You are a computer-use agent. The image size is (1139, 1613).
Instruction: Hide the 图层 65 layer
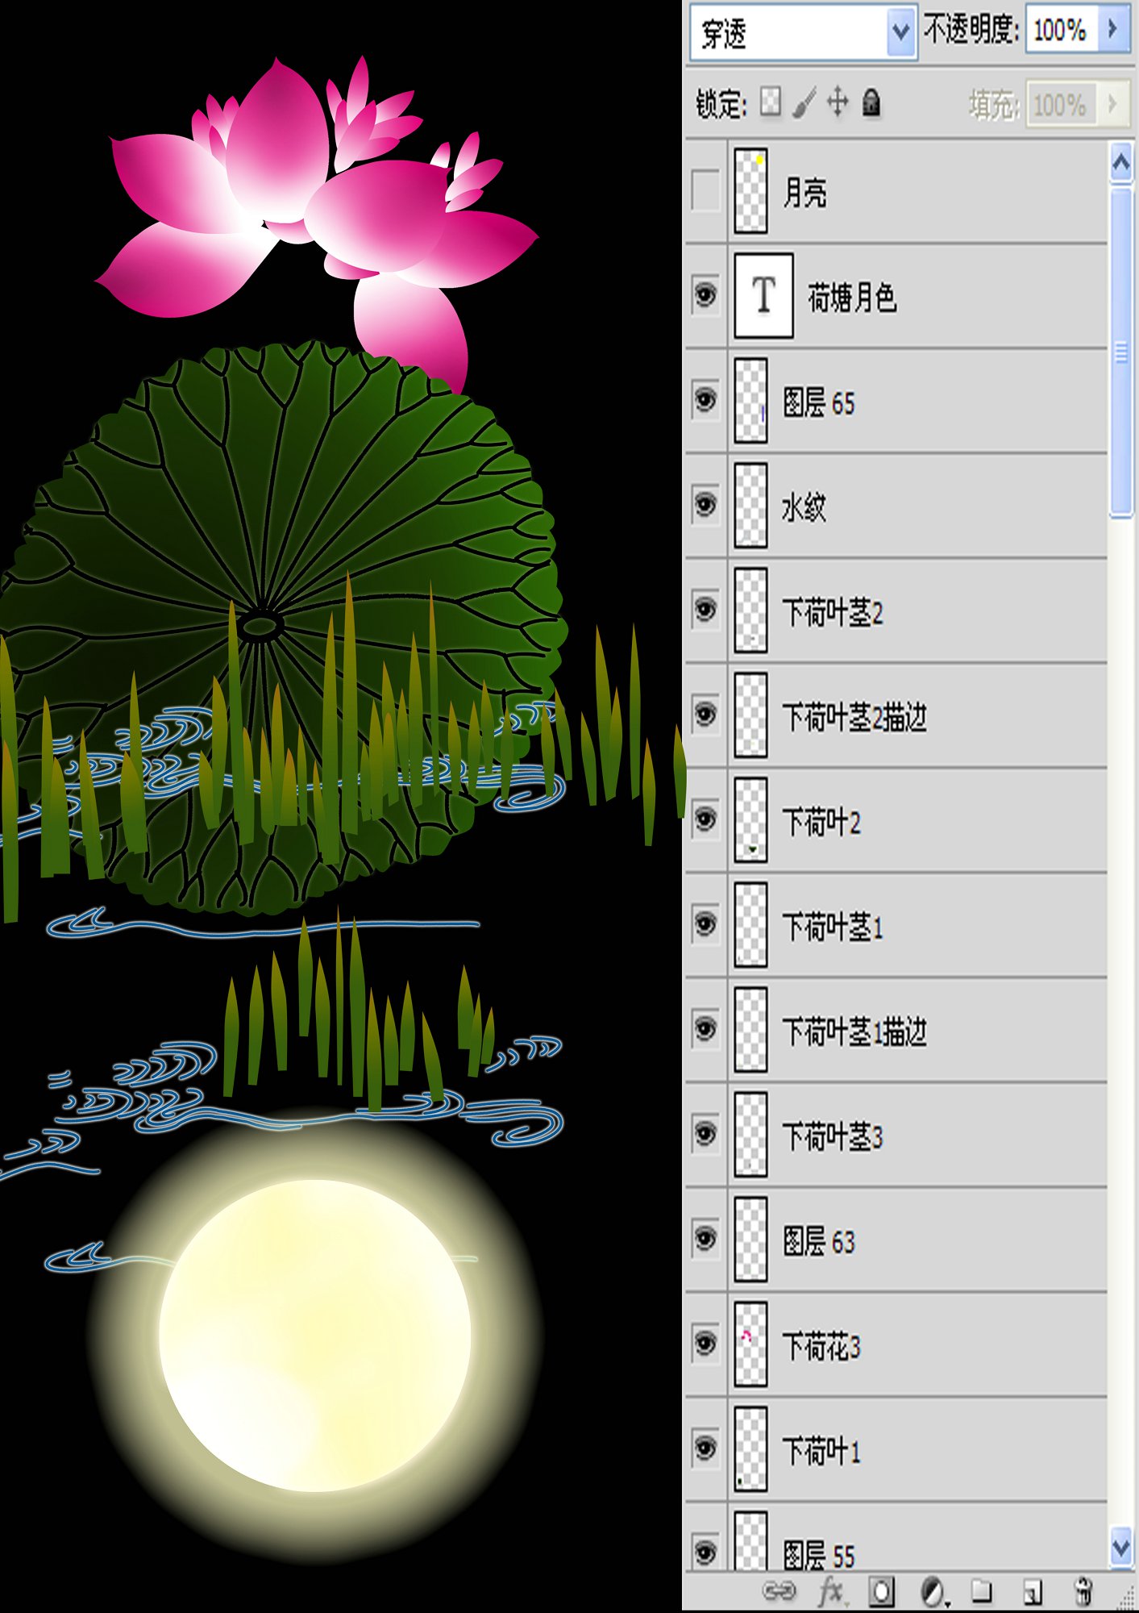tap(705, 400)
